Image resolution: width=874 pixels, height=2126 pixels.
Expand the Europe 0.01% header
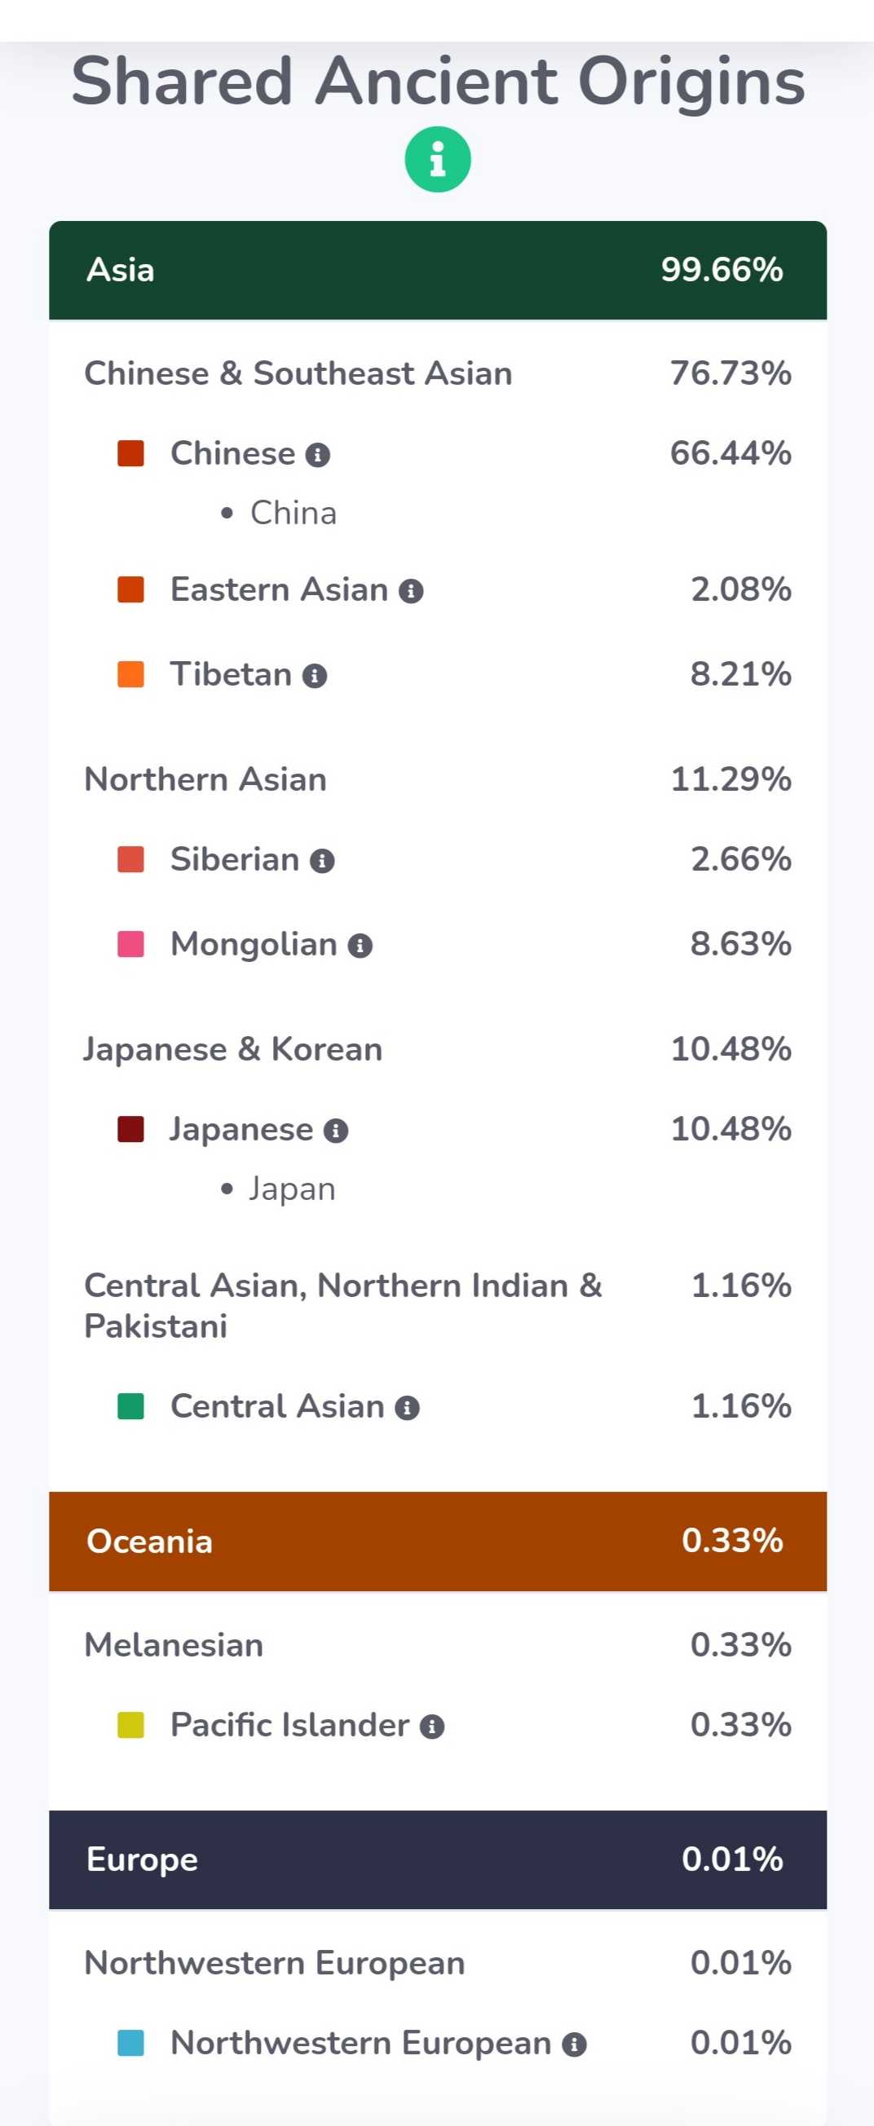point(438,1859)
